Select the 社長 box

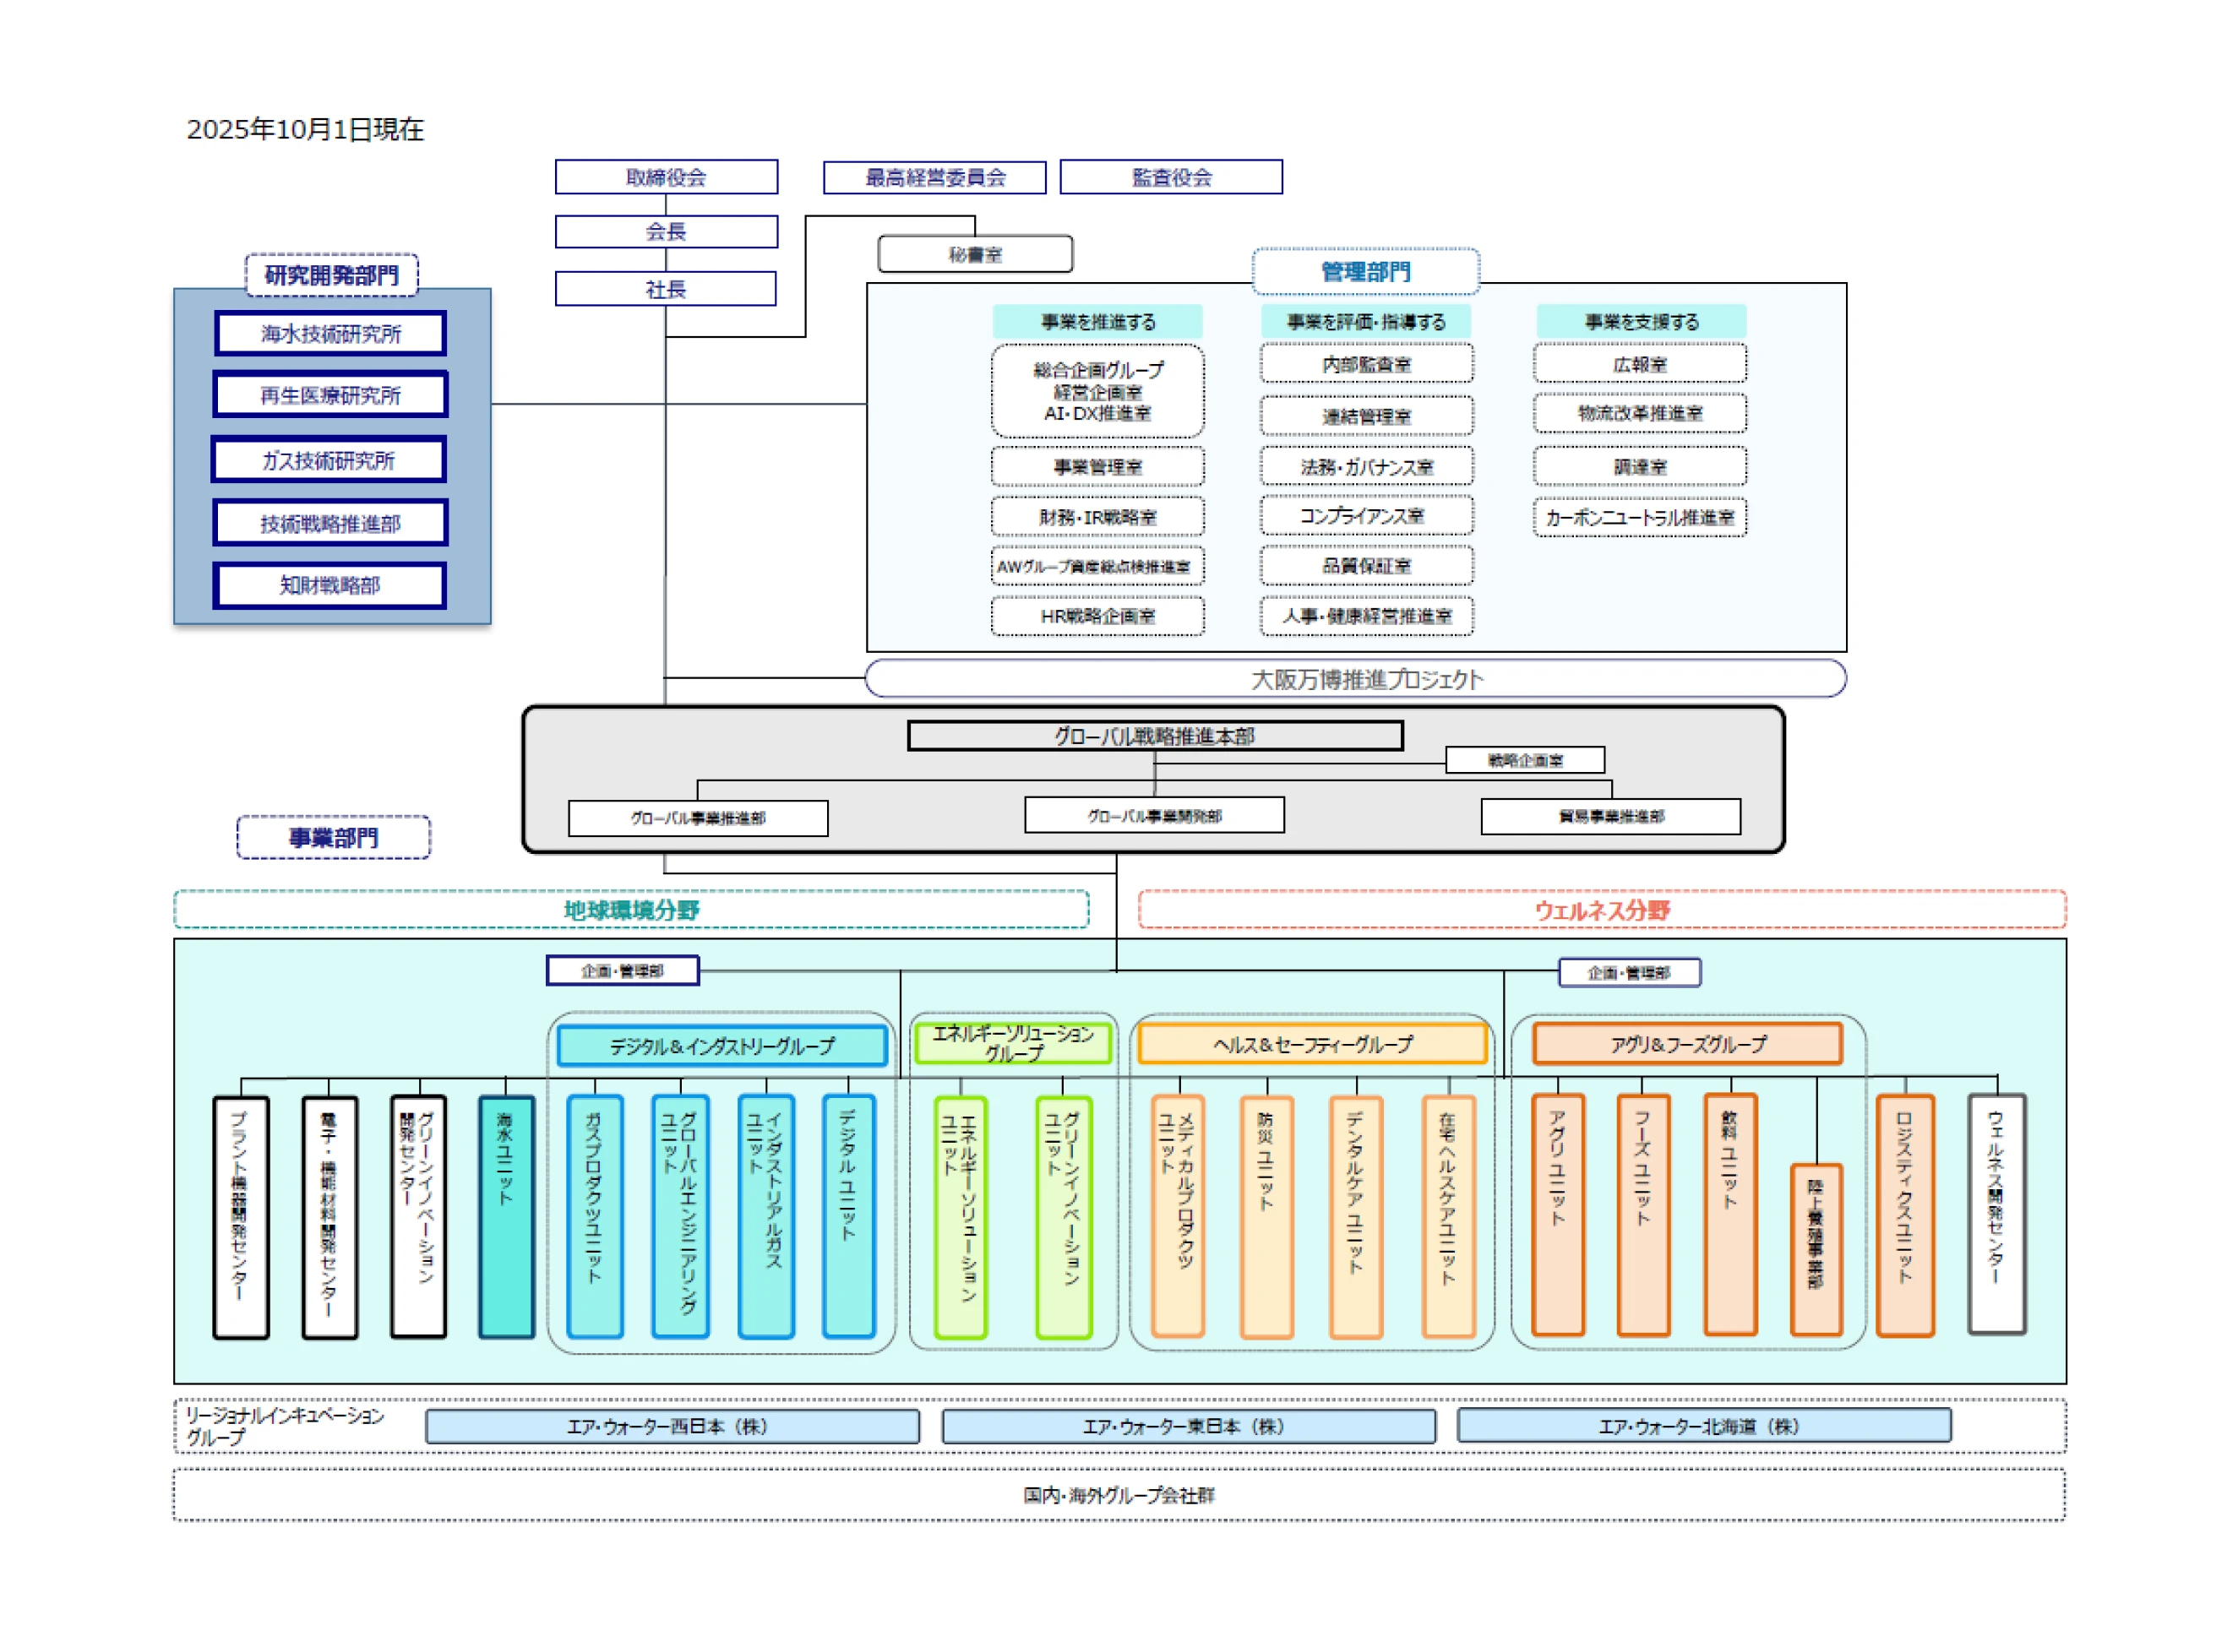coord(665,288)
